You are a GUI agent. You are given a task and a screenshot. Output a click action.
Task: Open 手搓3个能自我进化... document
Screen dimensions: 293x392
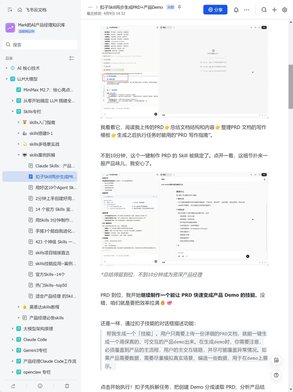[x=40, y=231]
